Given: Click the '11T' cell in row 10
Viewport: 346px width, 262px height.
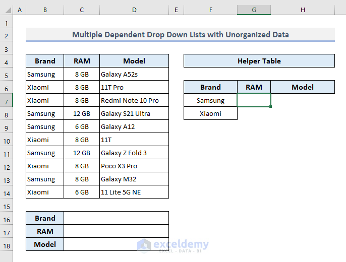Looking at the screenshot, I should pos(134,140).
